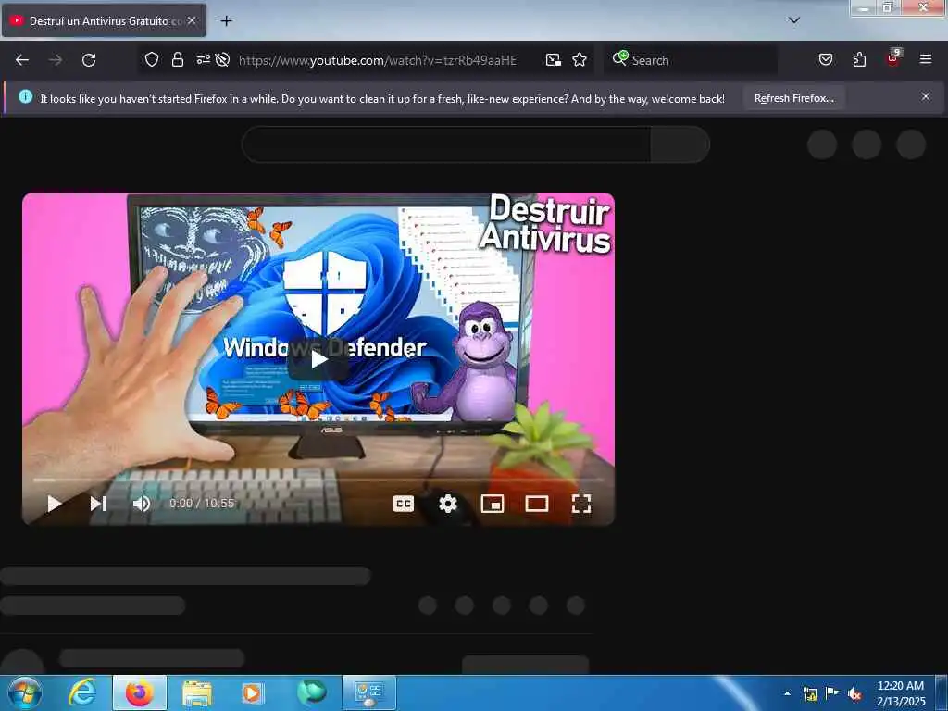Open the Extensions puzzle menu

pos(859,60)
